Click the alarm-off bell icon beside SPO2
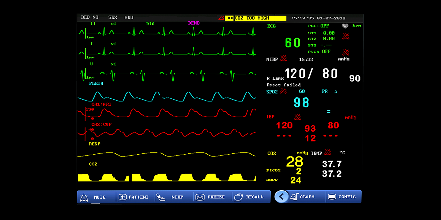Screen dimensions: 441x220 click(x=283, y=91)
